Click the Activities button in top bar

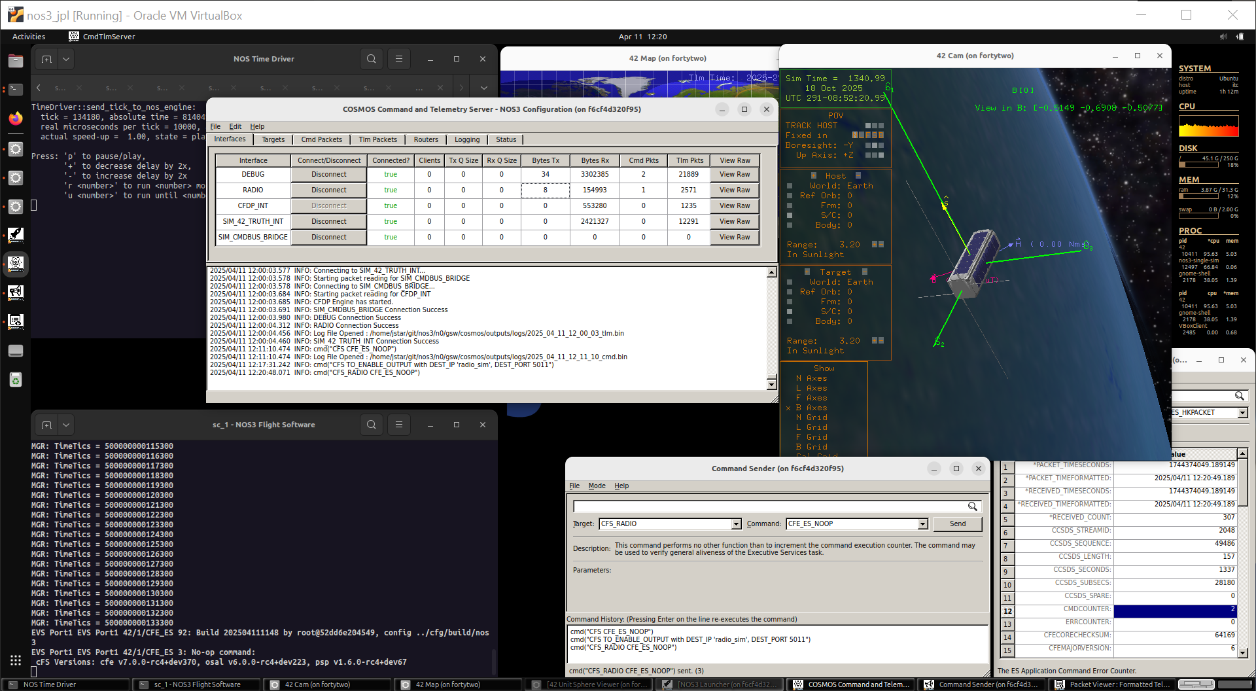(x=29, y=37)
